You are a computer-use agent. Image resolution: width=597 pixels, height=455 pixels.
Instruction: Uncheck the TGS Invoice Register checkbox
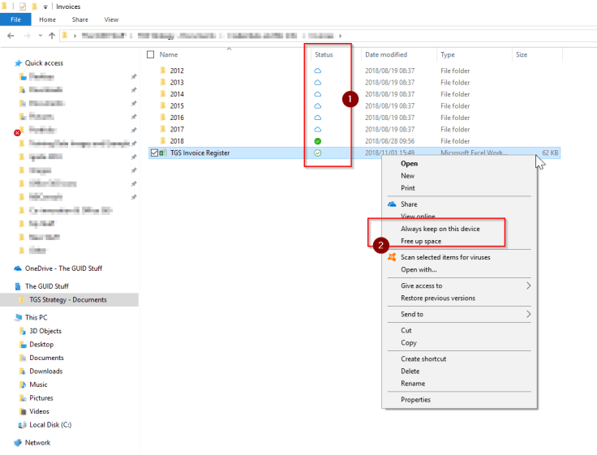coord(154,152)
